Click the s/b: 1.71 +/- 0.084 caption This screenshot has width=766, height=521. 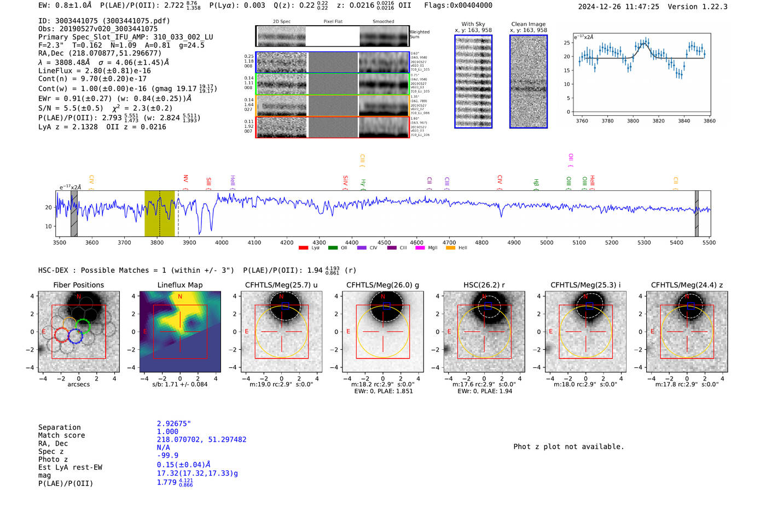pyautogui.click(x=180, y=384)
